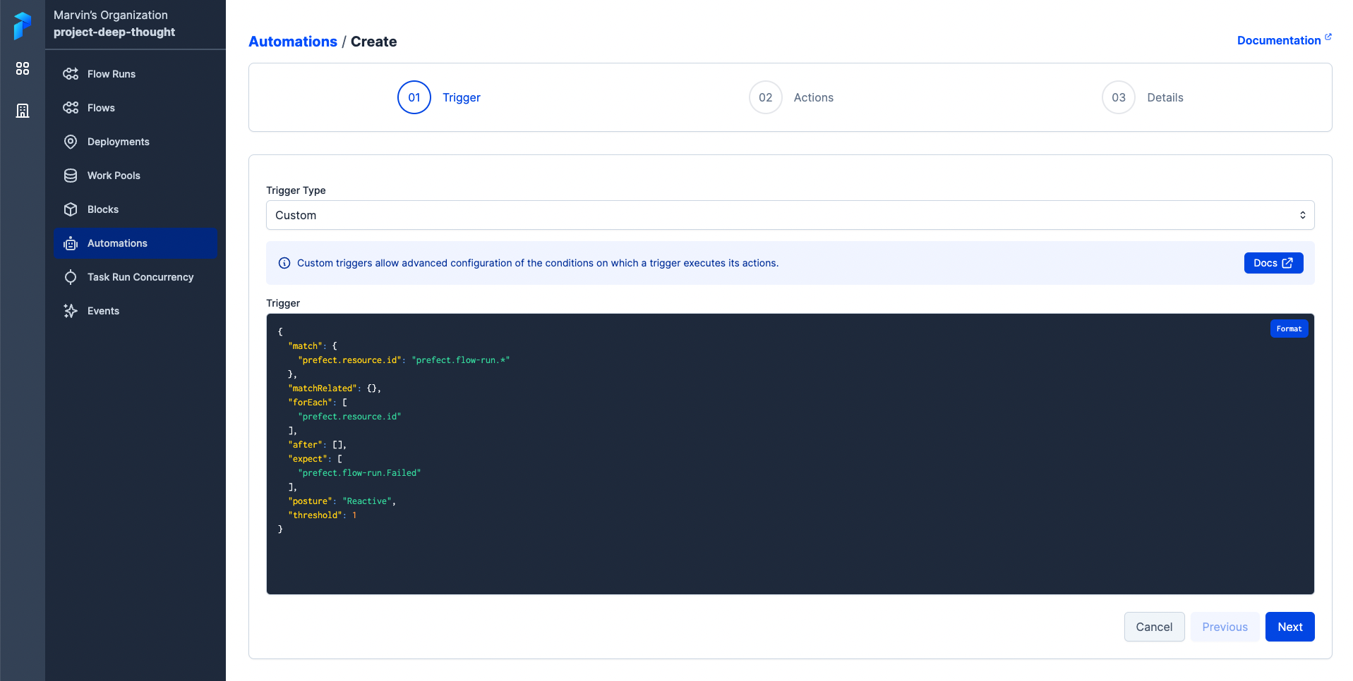This screenshot has height=681, width=1353.
Task: Click "prefect.flow-run.Failed" in the editor
Action: 359,473
